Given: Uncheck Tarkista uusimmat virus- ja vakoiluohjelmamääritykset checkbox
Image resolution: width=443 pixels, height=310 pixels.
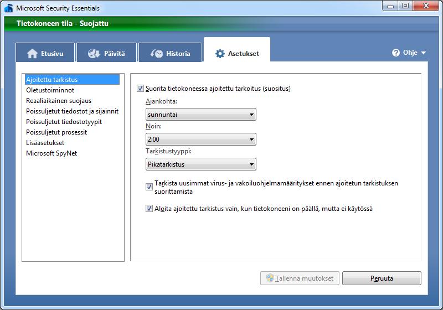Looking at the screenshot, I should coord(149,187).
